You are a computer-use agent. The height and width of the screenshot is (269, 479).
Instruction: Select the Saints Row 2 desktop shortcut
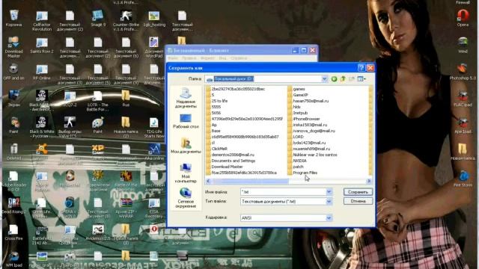[x=42, y=45]
